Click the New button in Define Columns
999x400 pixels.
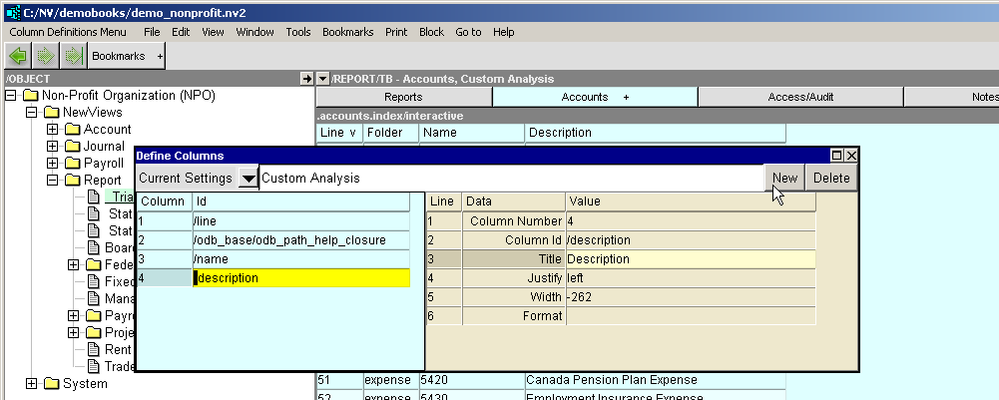784,179
